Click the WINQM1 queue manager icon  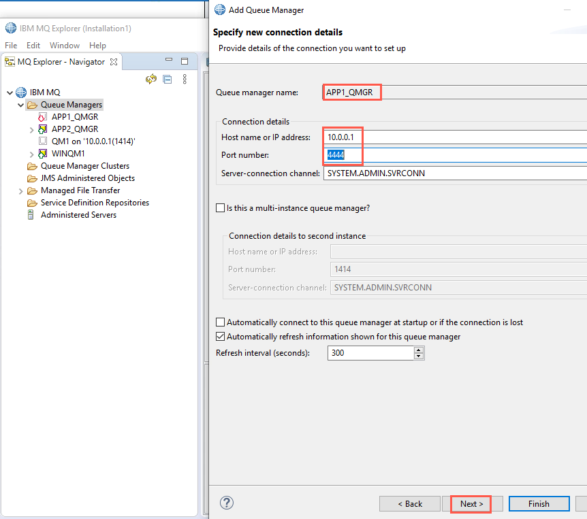click(43, 153)
